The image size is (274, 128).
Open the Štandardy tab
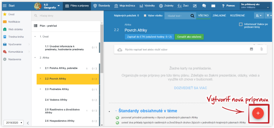tap(102, 6)
